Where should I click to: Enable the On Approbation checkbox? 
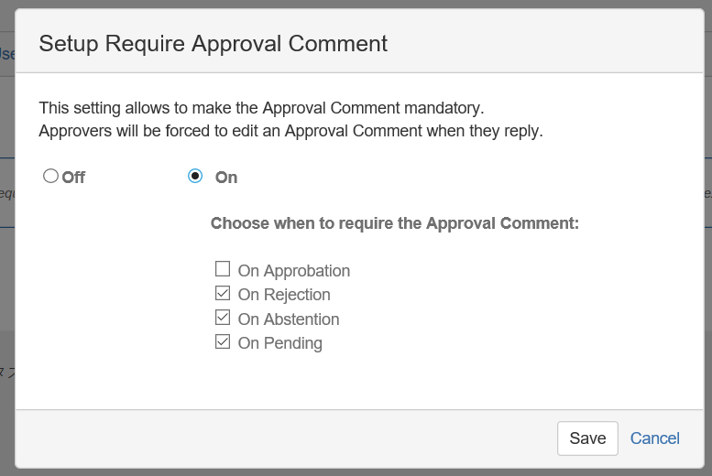pos(222,269)
